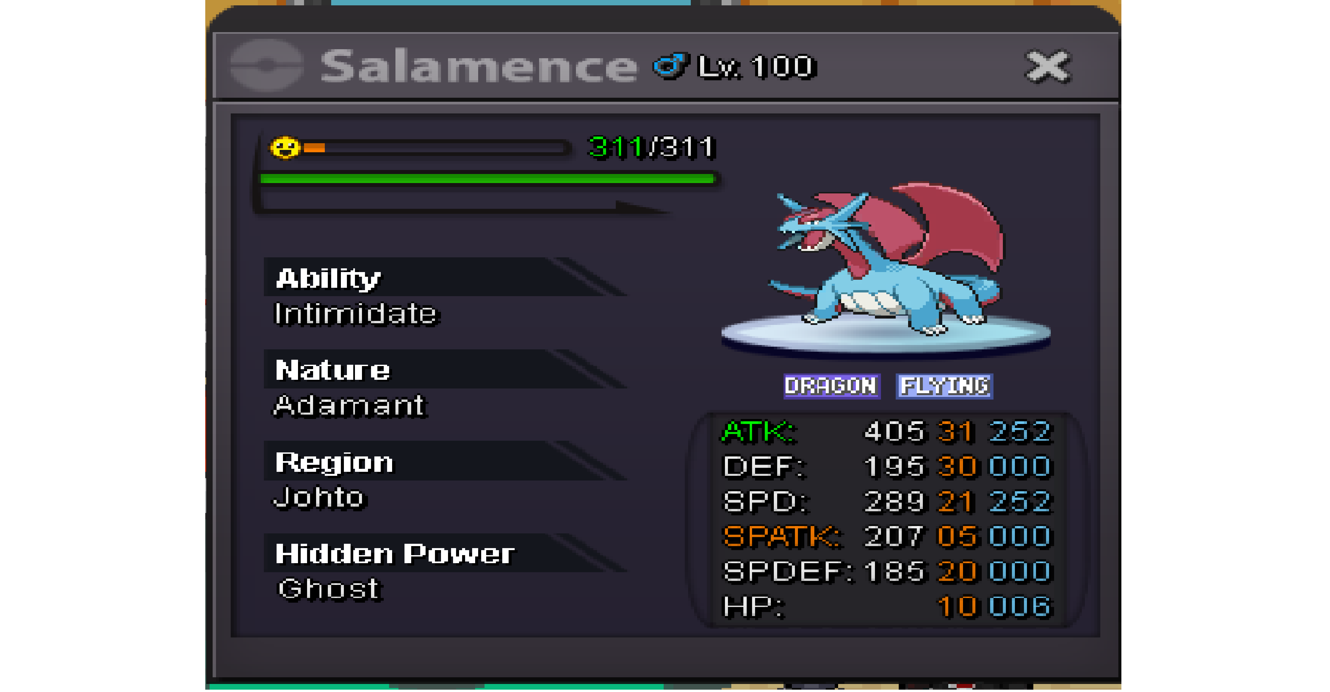Open the Nature section header

(x=444, y=369)
